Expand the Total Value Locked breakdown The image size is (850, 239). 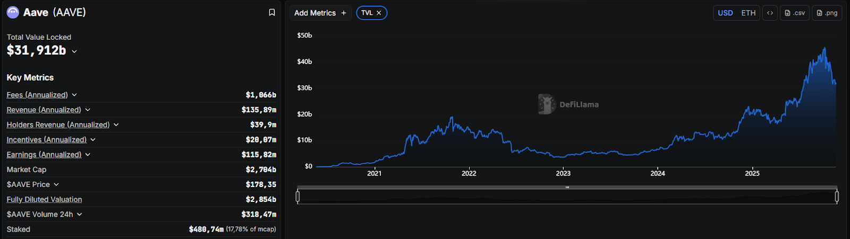(x=74, y=51)
